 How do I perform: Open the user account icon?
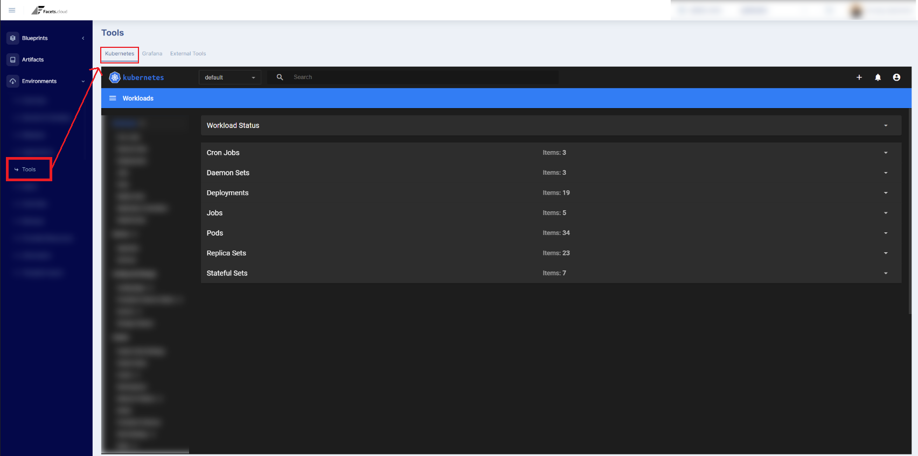click(896, 77)
